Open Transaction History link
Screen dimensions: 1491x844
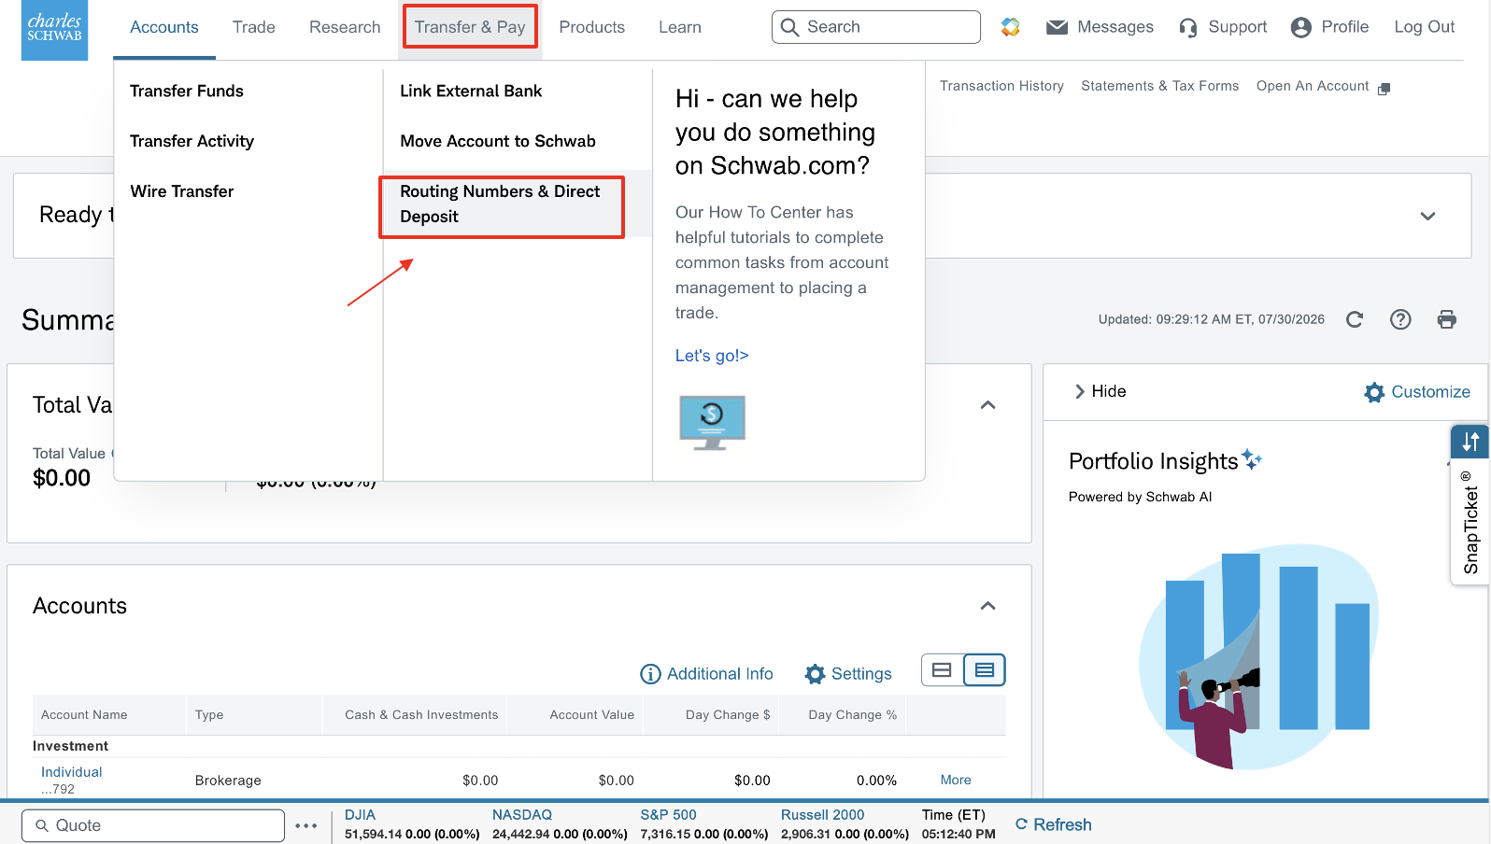pos(1001,86)
